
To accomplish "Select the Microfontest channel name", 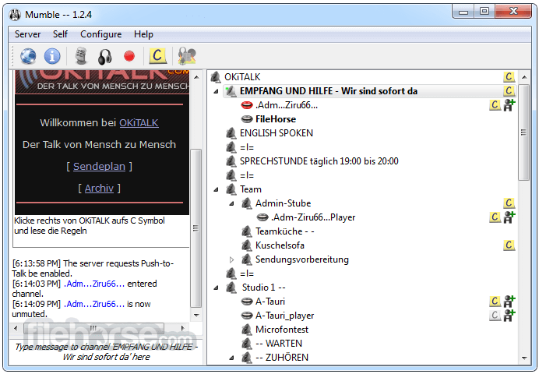I will (282, 330).
